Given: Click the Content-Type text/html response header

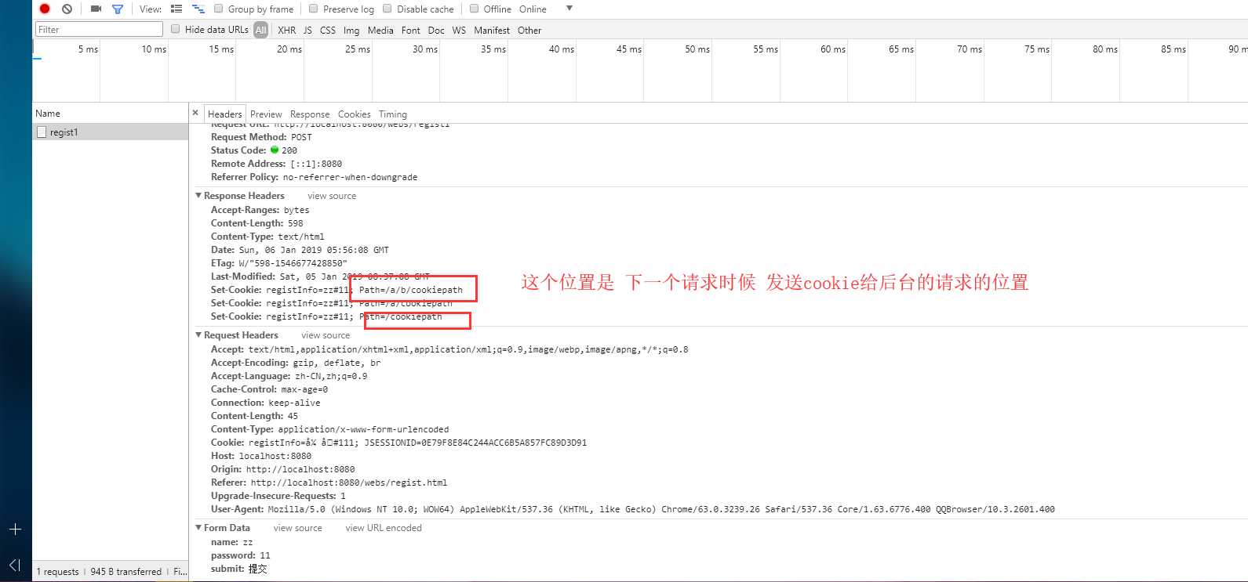Looking at the screenshot, I should click(x=267, y=237).
